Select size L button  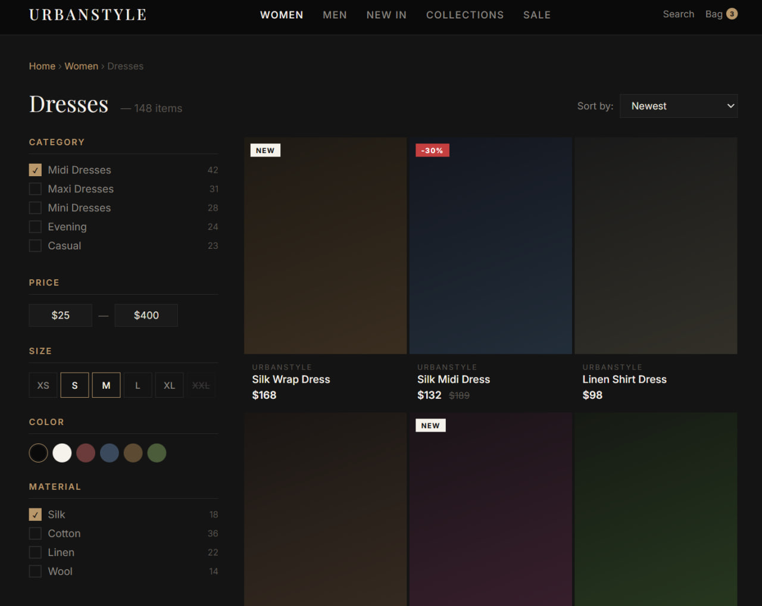[x=138, y=386]
